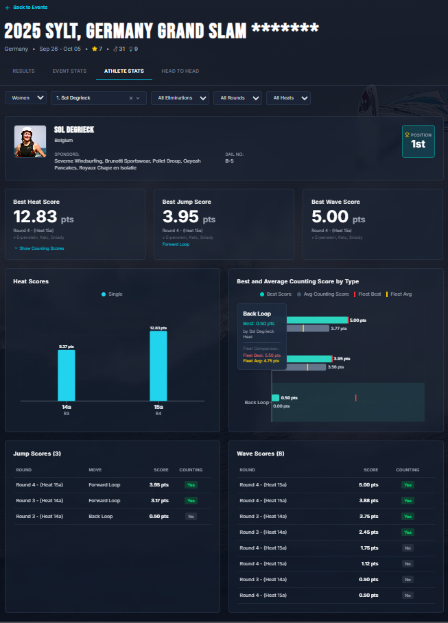The width and height of the screenshot is (448, 623).
Task: Open the Results tab
Action: point(24,71)
